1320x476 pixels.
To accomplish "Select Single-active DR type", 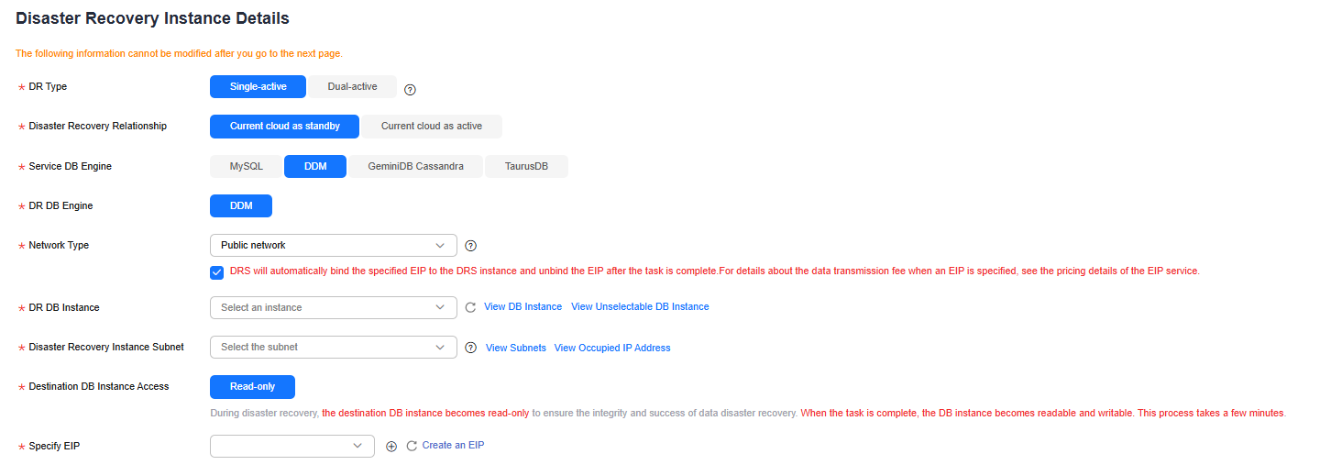I will (x=258, y=86).
